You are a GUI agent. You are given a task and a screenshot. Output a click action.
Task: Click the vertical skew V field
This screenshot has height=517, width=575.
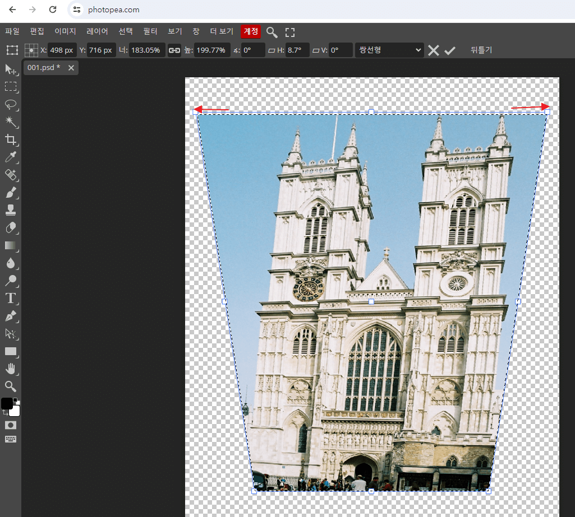tap(341, 50)
